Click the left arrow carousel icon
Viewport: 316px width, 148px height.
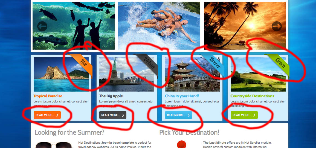click(x=42, y=26)
